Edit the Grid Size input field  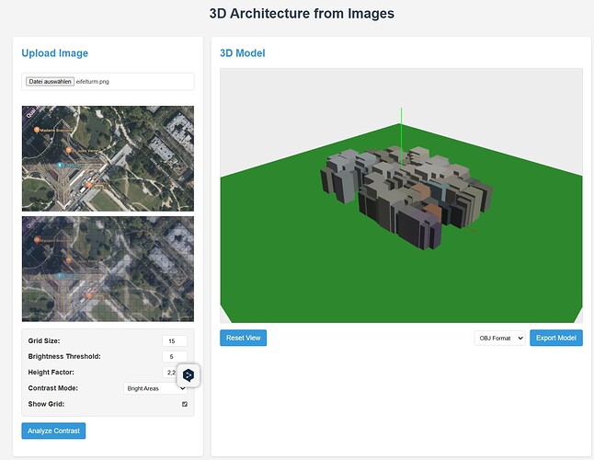pos(175,341)
